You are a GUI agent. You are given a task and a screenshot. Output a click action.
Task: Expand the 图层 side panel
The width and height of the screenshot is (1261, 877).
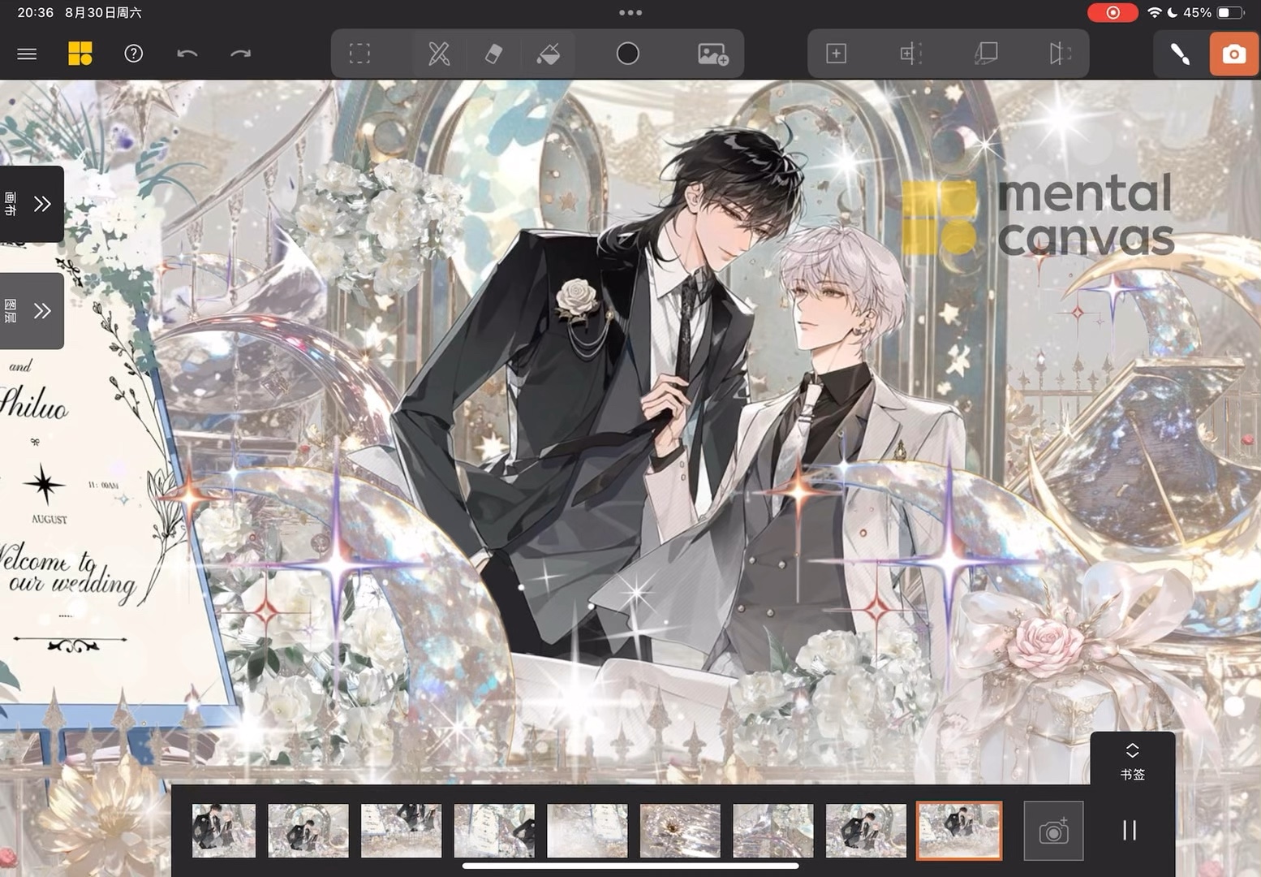[x=31, y=311]
